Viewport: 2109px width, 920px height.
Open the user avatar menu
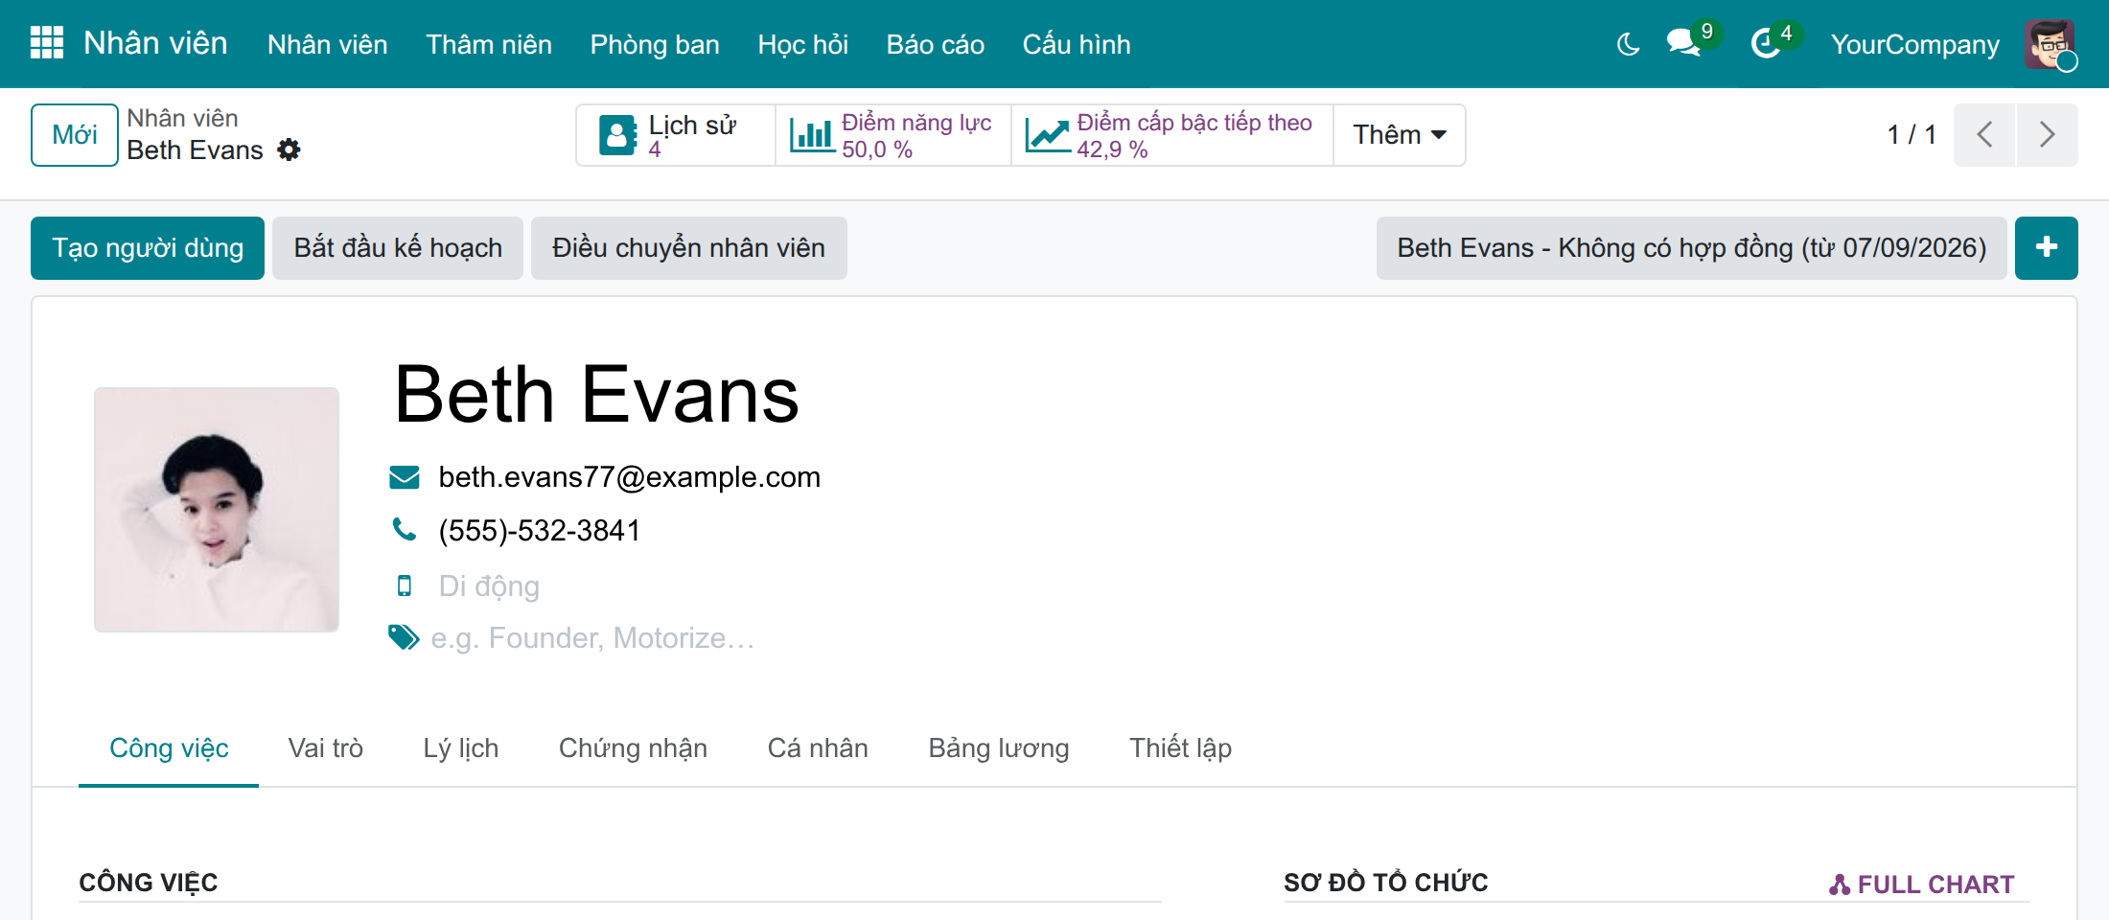(2050, 44)
